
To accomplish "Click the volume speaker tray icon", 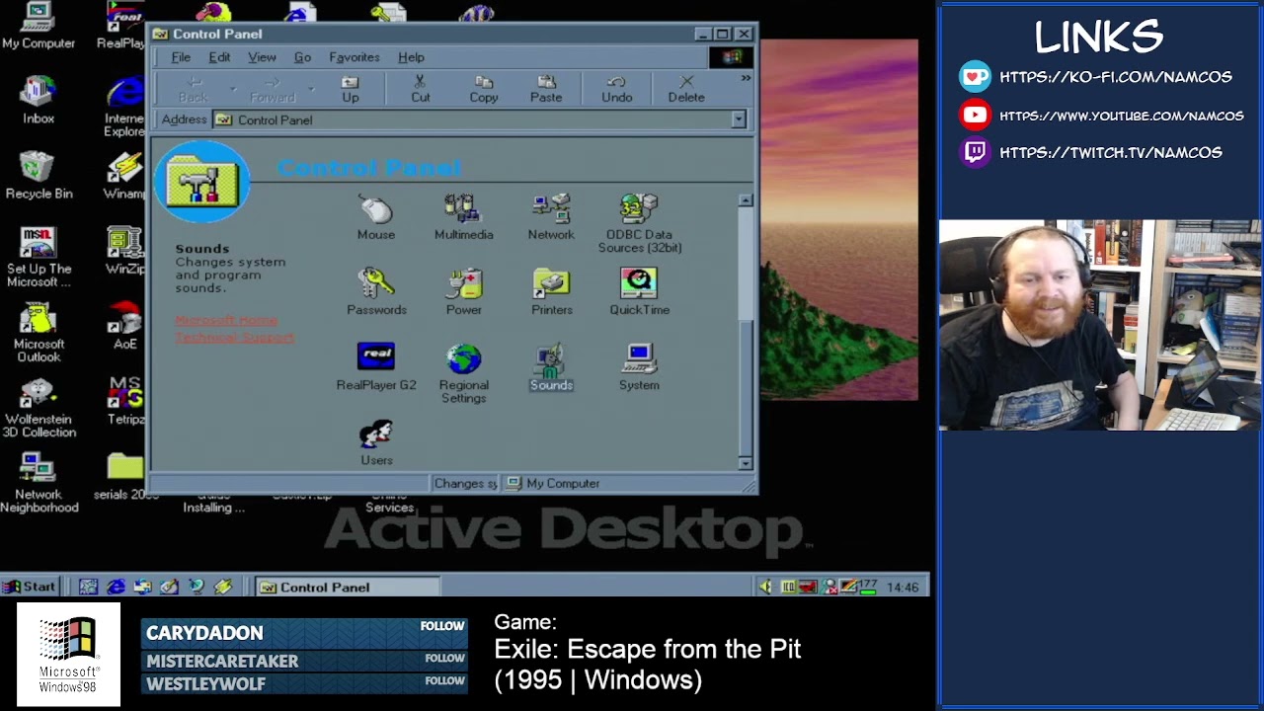I will coord(765,587).
